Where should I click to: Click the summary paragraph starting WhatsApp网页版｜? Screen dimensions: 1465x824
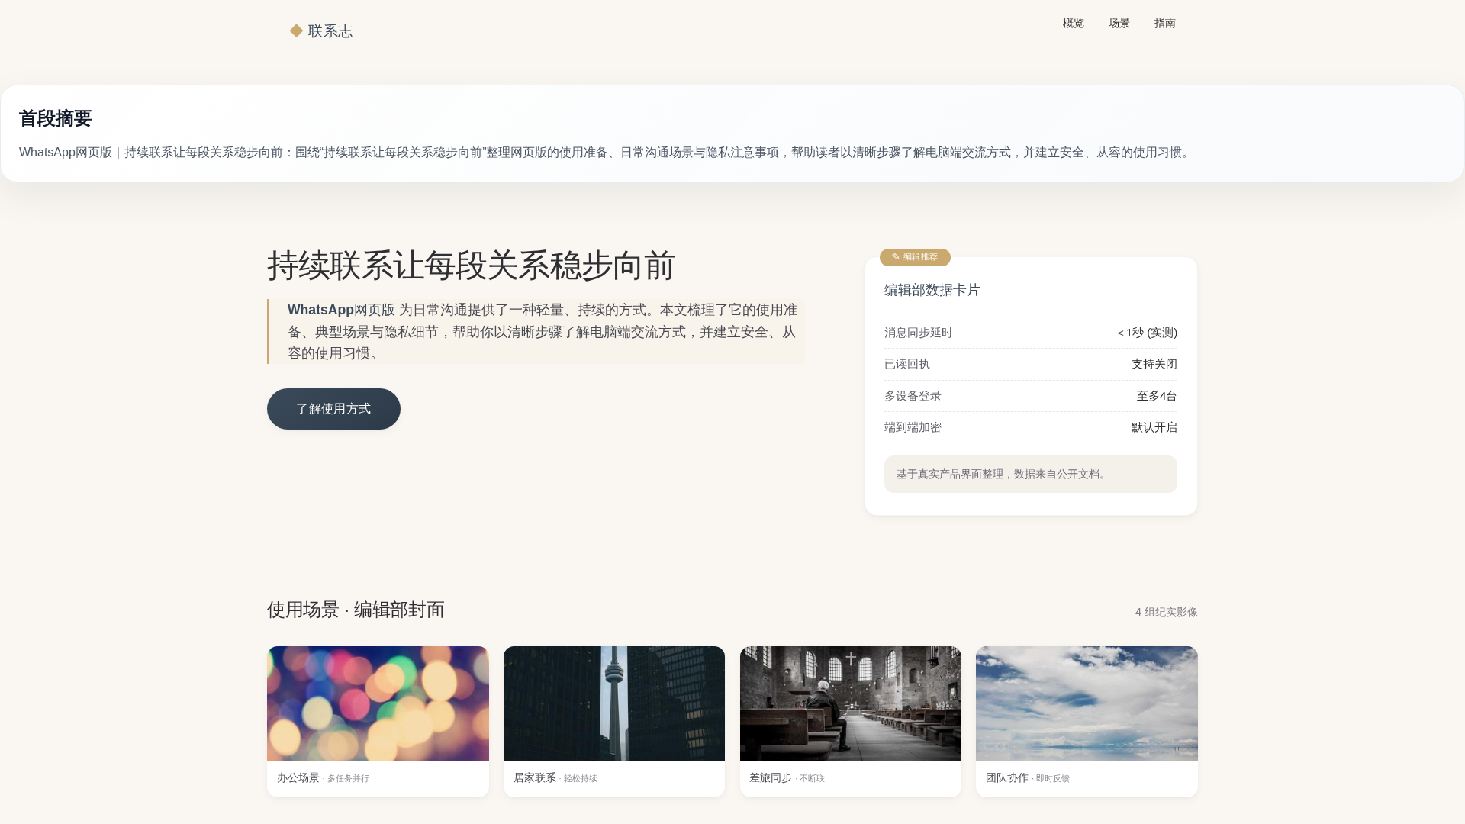coord(606,153)
